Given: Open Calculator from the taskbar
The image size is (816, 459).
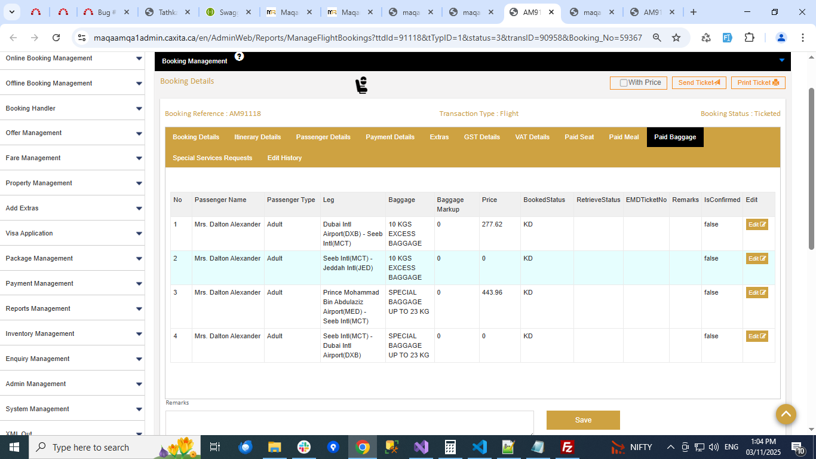Looking at the screenshot, I should point(450,447).
